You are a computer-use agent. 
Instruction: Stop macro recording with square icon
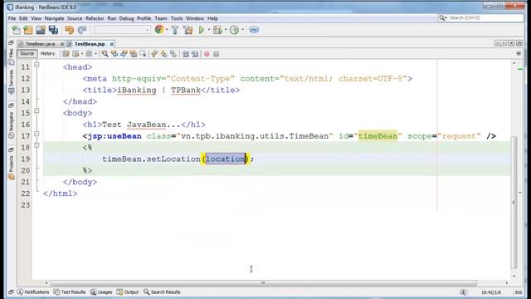[x=216, y=54]
